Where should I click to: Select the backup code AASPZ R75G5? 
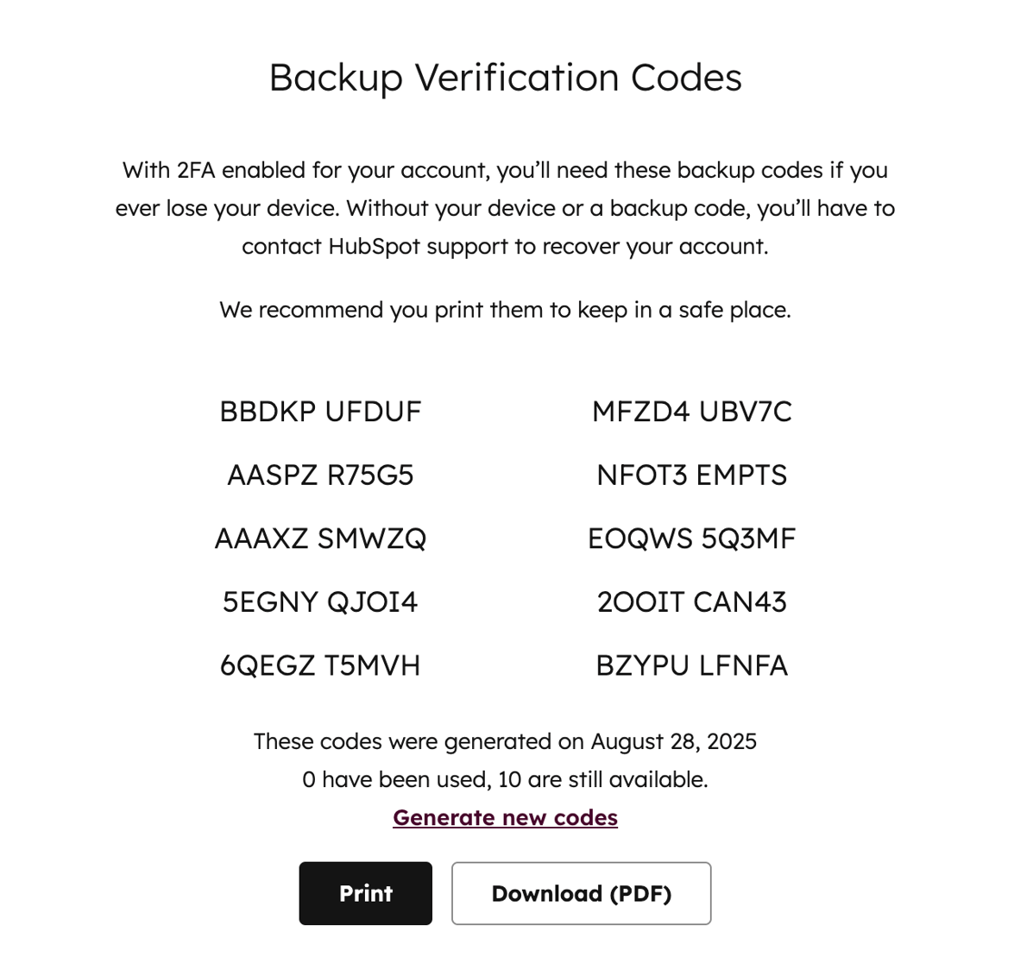pos(320,475)
